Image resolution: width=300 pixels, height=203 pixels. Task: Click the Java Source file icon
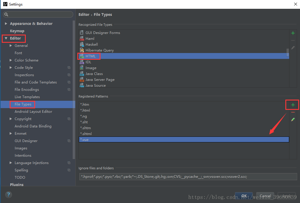tap(82, 85)
